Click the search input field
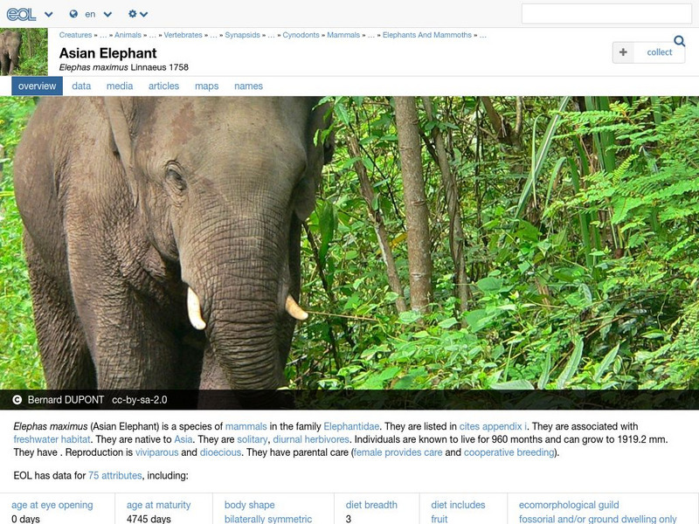 606,14
